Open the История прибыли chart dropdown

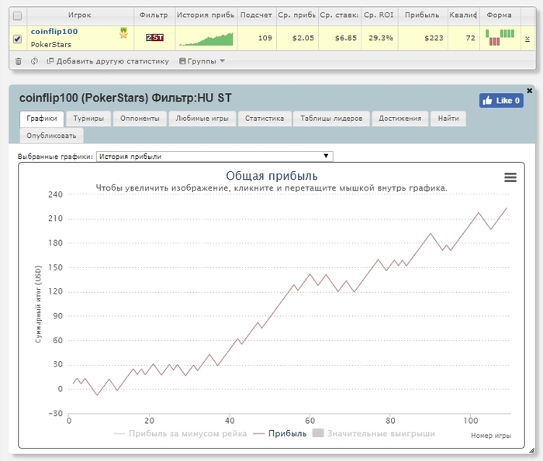pyautogui.click(x=215, y=157)
